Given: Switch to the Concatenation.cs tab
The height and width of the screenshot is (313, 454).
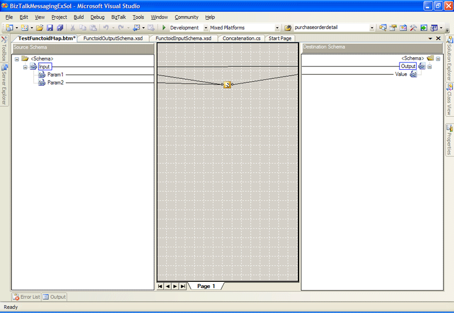Looking at the screenshot, I should pos(242,38).
